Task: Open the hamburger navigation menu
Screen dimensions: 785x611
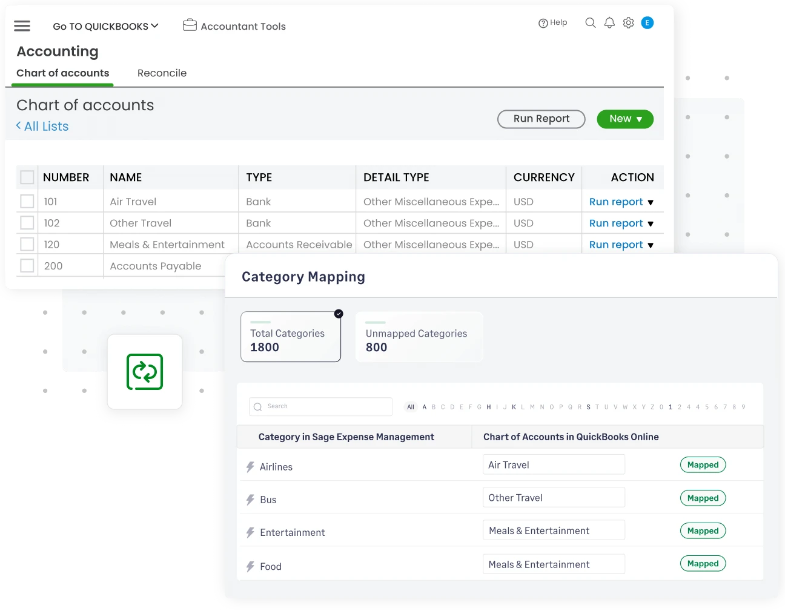Action: (x=22, y=25)
